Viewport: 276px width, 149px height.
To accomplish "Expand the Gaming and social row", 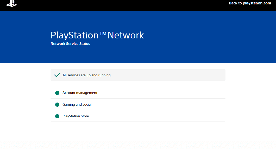I will (x=138, y=104).
